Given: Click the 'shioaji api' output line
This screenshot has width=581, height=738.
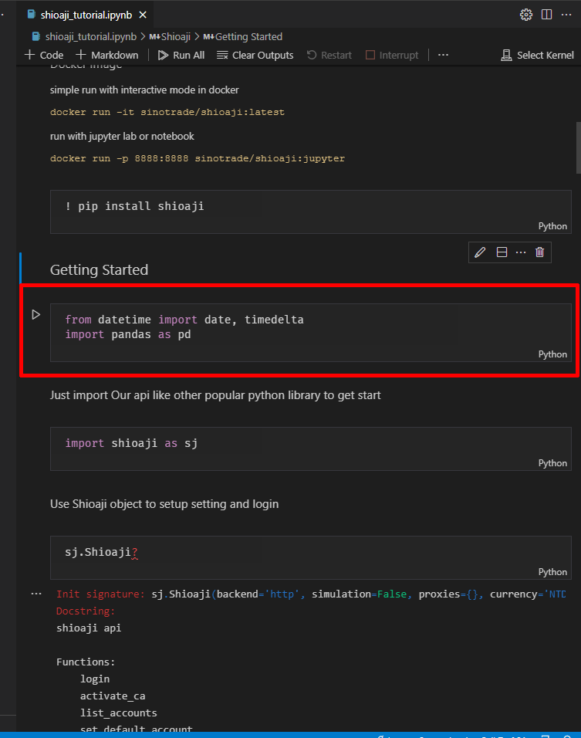Looking at the screenshot, I should click(x=89, y=628).
